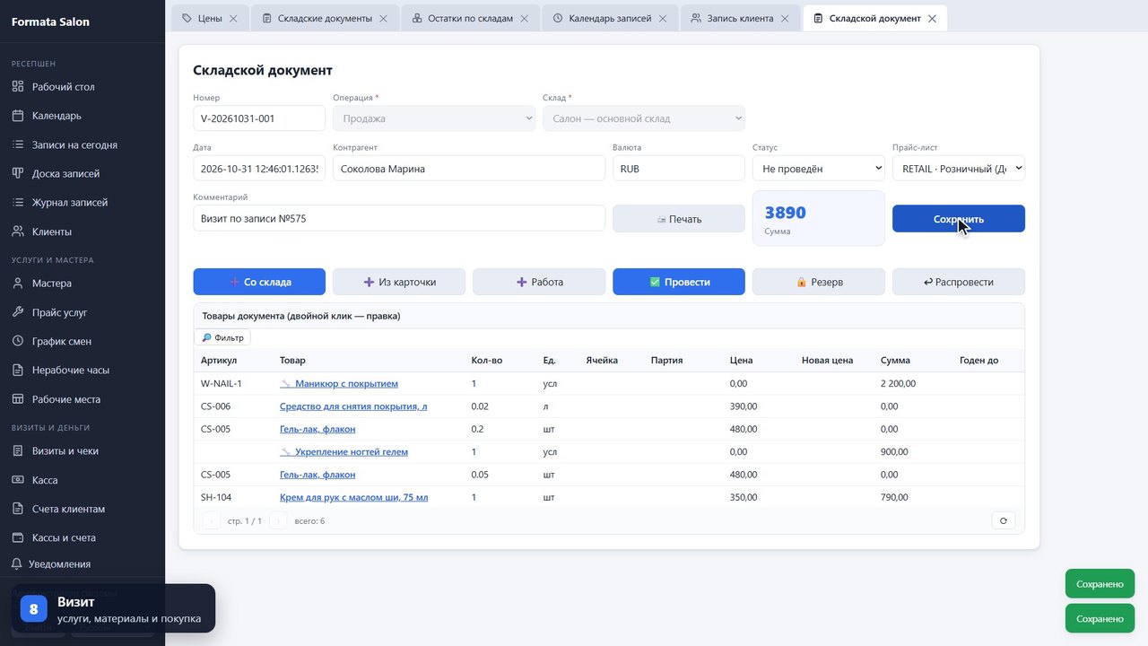Open the Крем для рук product link

coord(353,497)
